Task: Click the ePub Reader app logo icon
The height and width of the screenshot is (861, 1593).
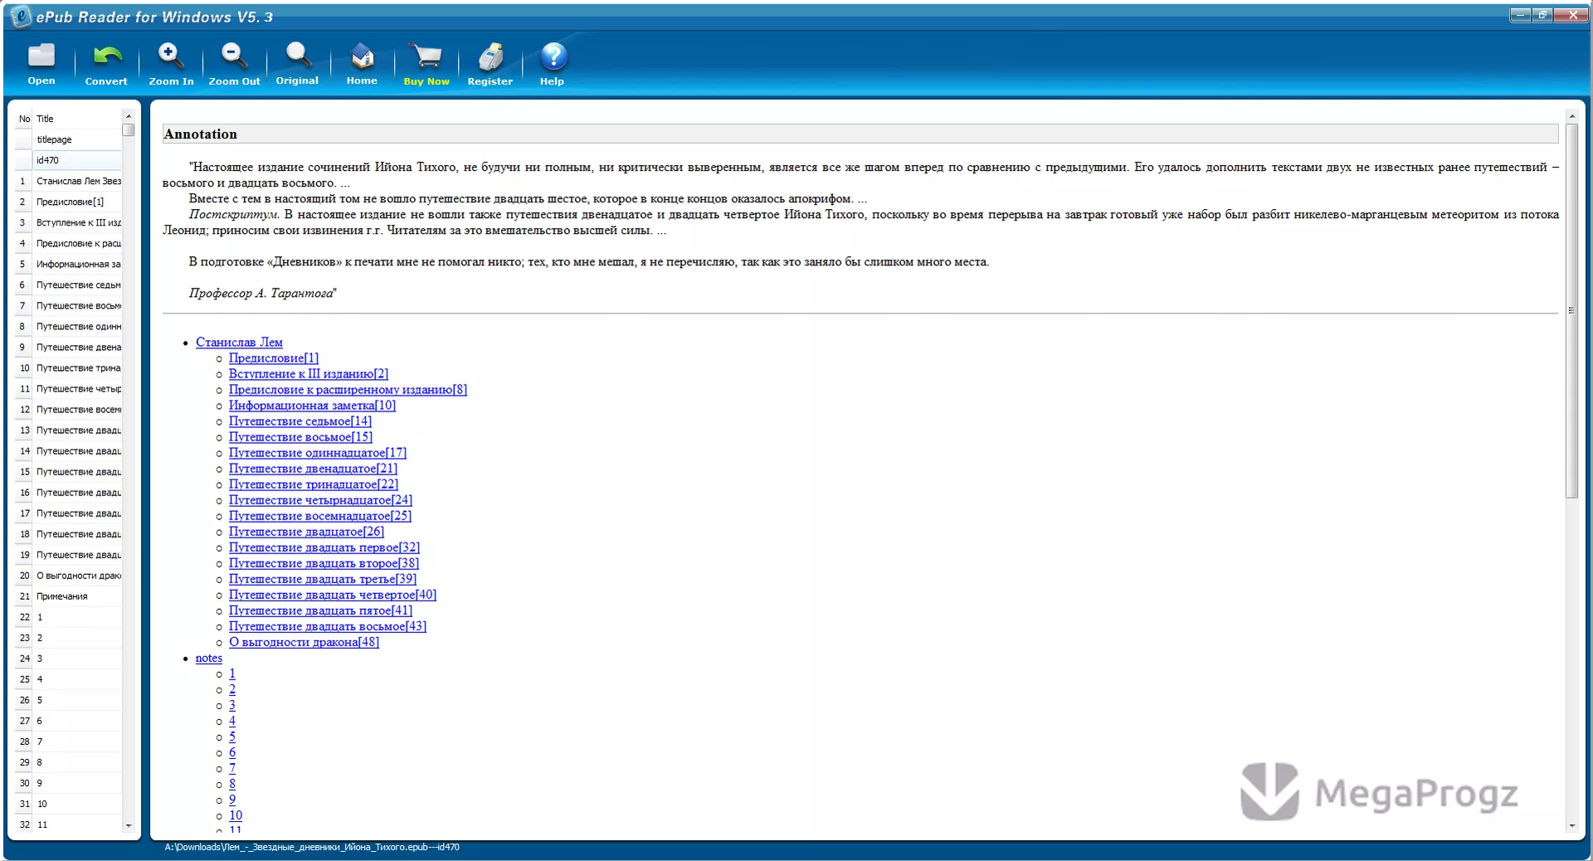Action: click(x=22, y=16)
